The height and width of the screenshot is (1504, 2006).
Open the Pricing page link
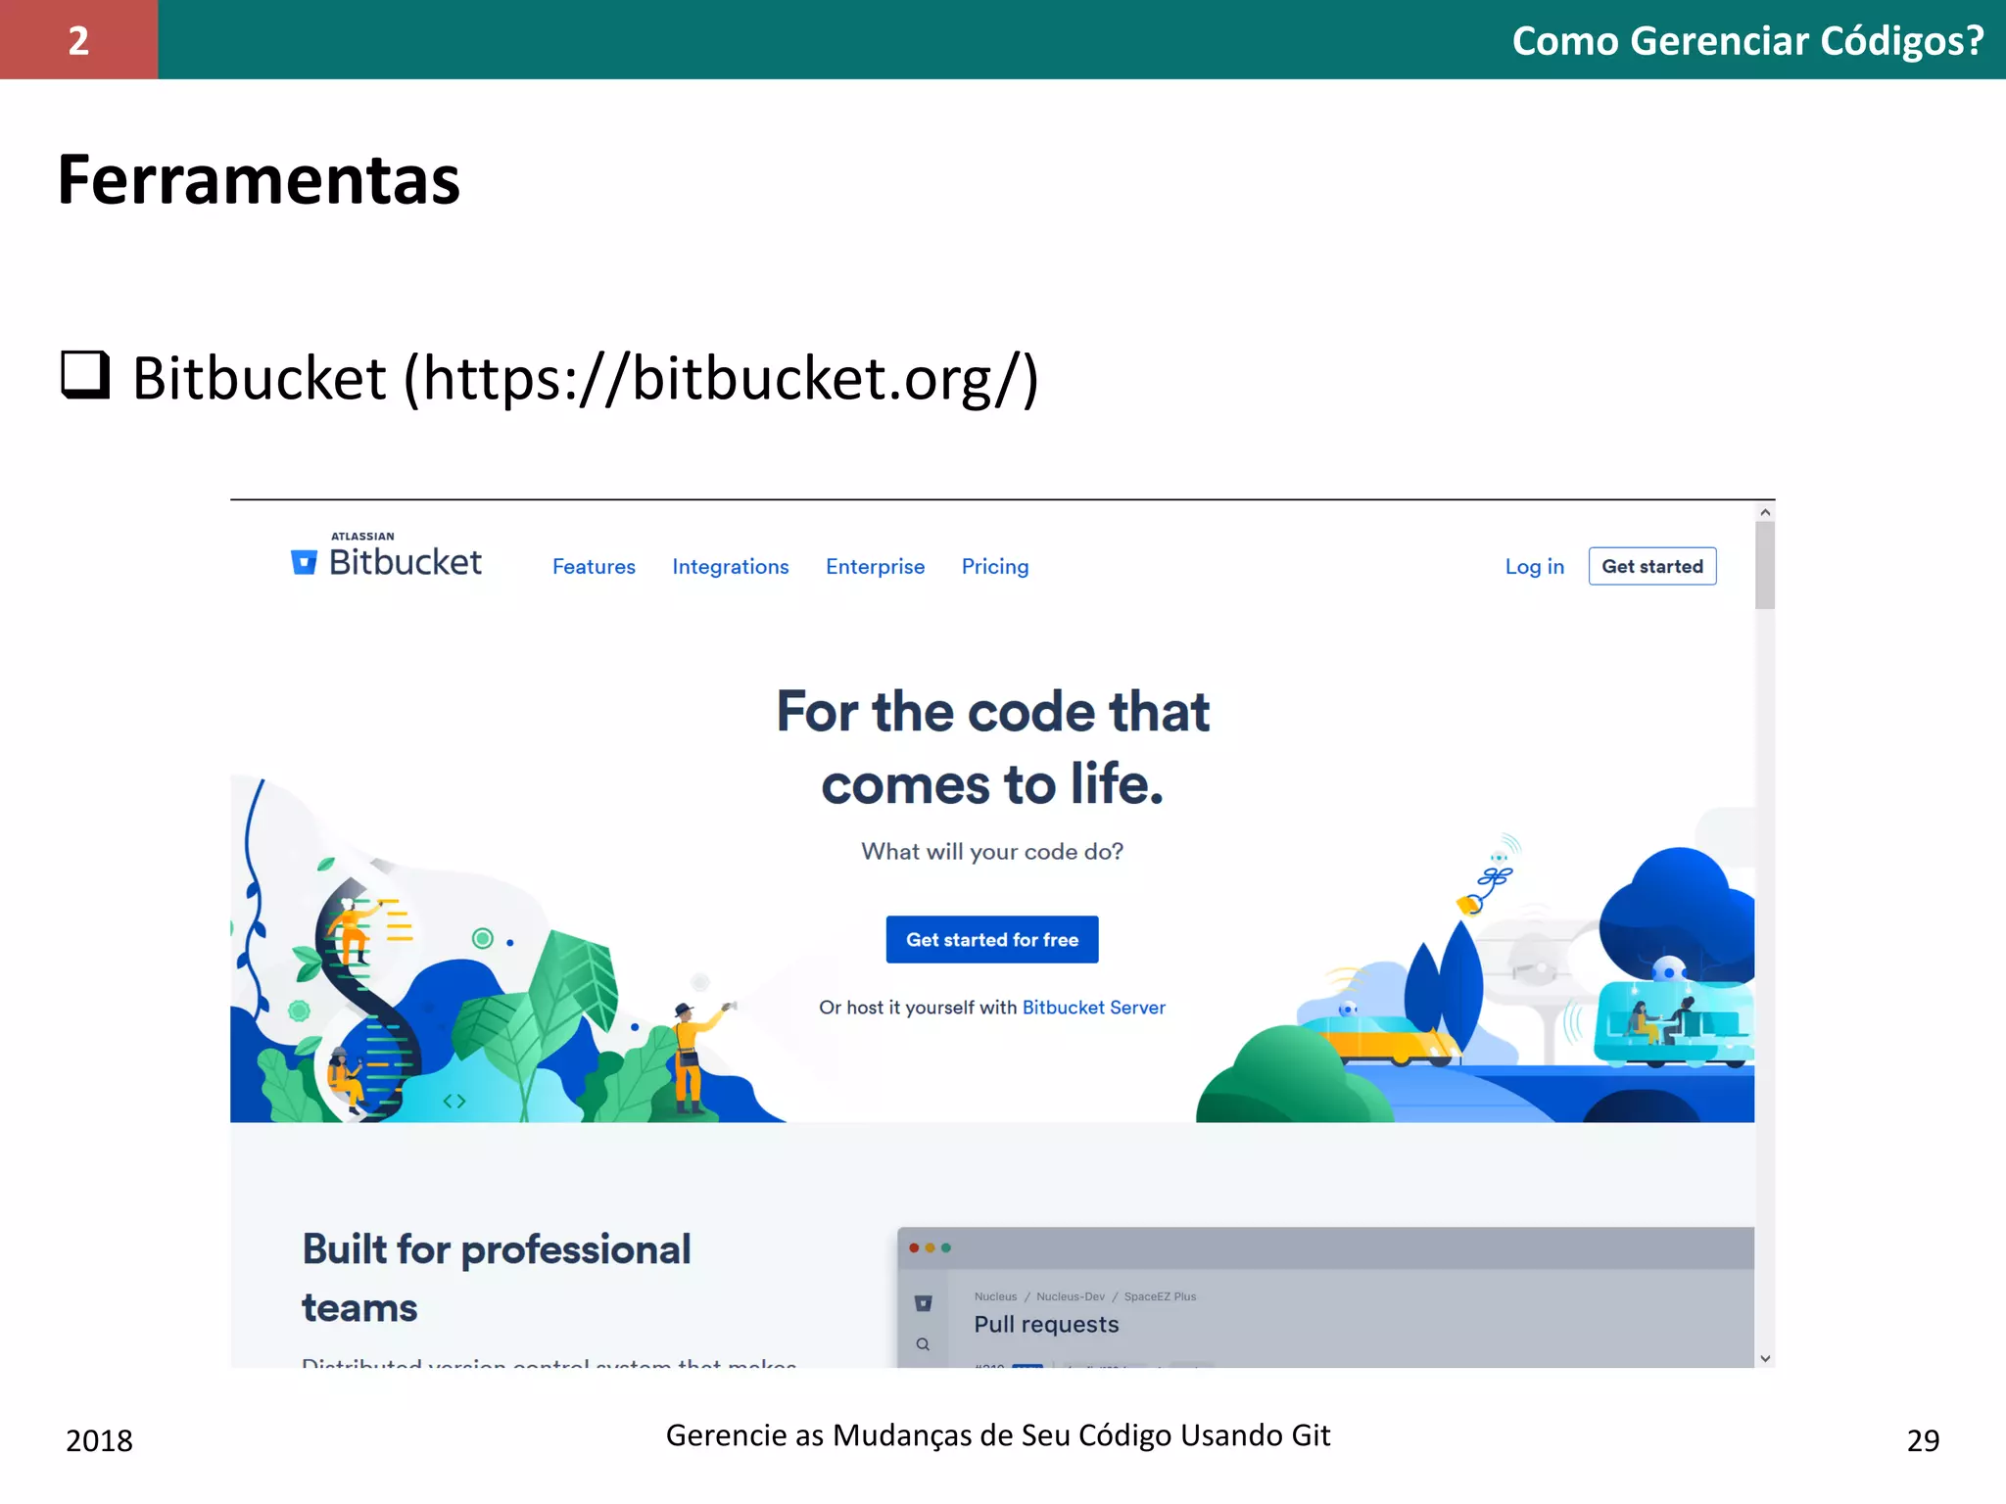(995, 567)
